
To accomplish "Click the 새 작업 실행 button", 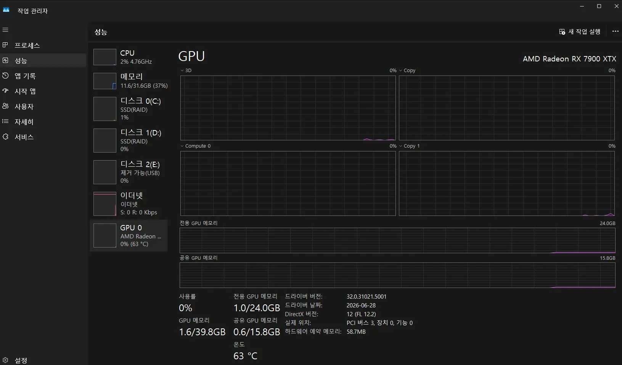I will (x=580, y=32).
